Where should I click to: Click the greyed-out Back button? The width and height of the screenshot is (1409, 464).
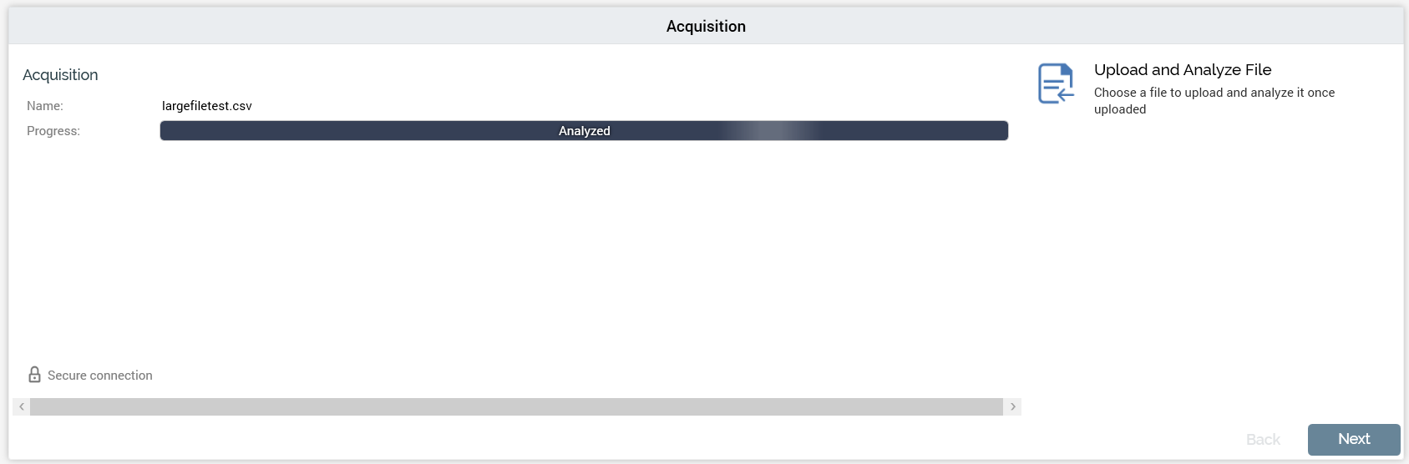(x=1263, y=440)
